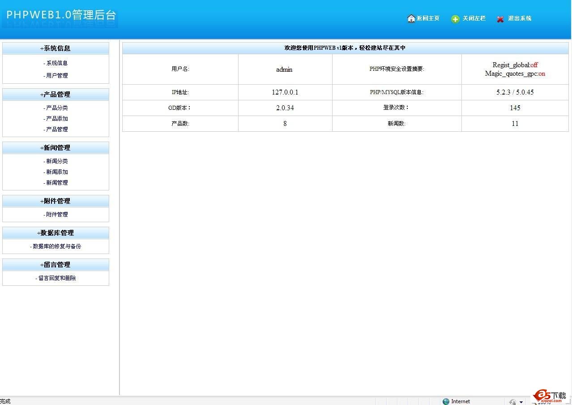This screenshot has height=405, width=572.
Task: Click the home icon for 返回主页
Action: pos(411,18)
